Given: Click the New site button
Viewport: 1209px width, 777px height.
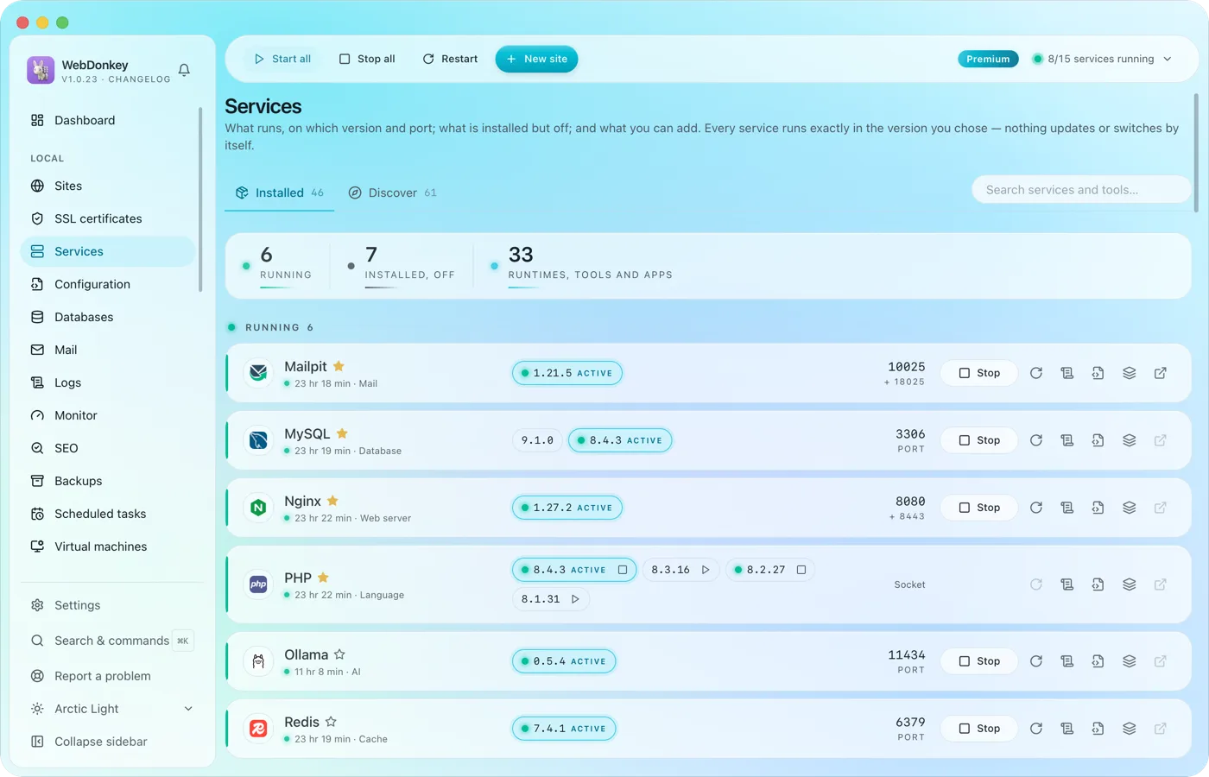Looking at the screenshot, I should pyautogui.click(x=536, y=59).
